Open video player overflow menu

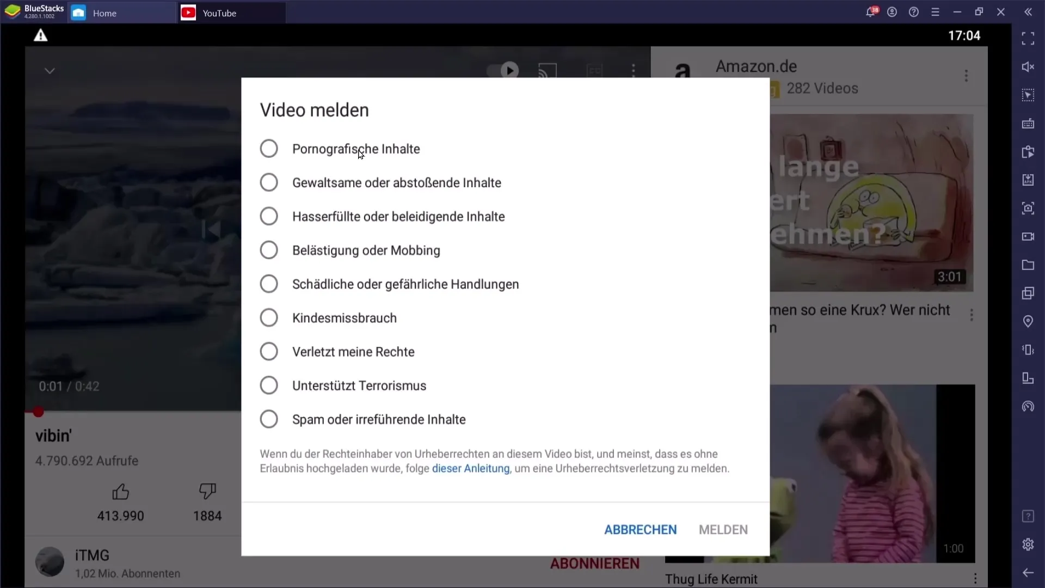point(633,71)
